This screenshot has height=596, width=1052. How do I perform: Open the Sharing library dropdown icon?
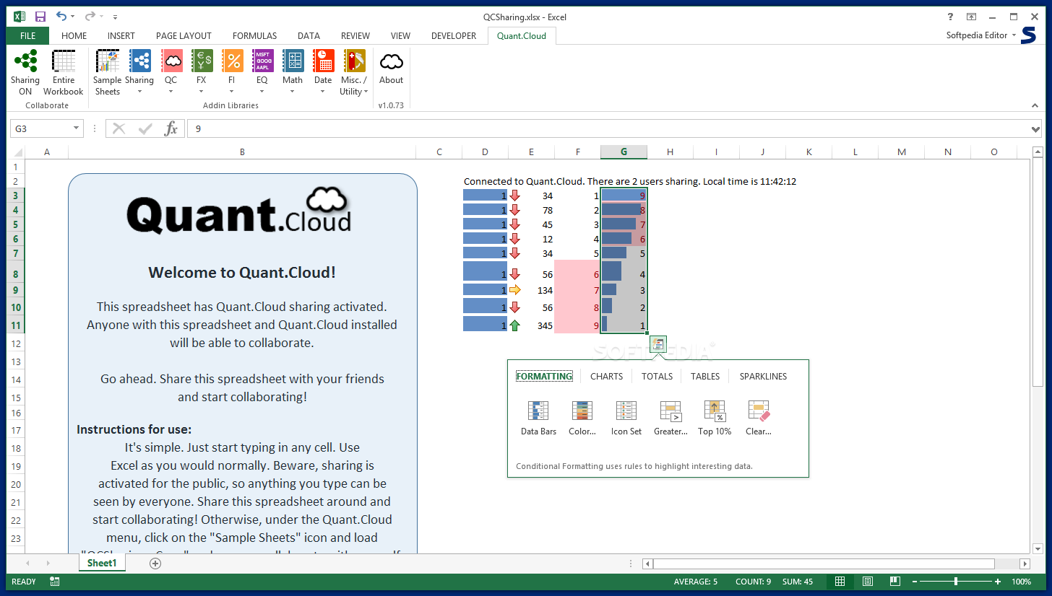139,61
